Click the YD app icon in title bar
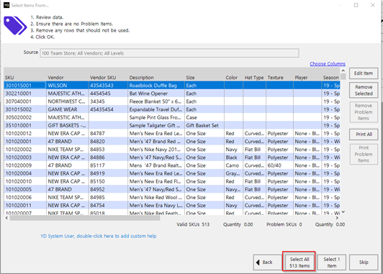Image resolution: width=383 pixels, height=274 pixels. tap(6, 5)
